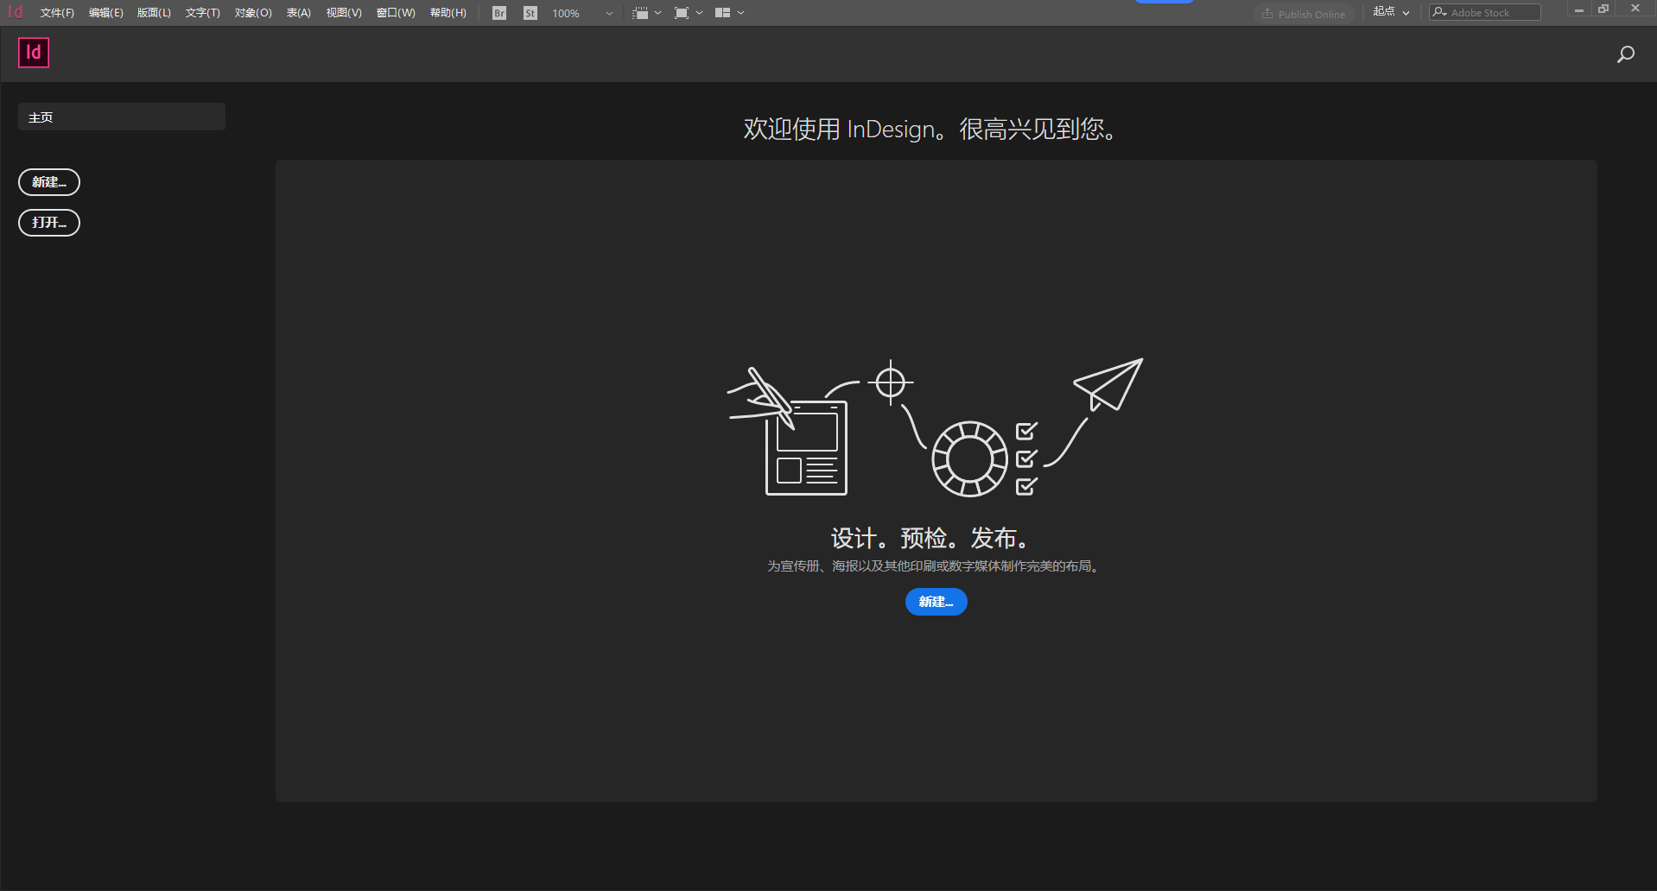Open the search magnifier on the right side

point(1626,54)
